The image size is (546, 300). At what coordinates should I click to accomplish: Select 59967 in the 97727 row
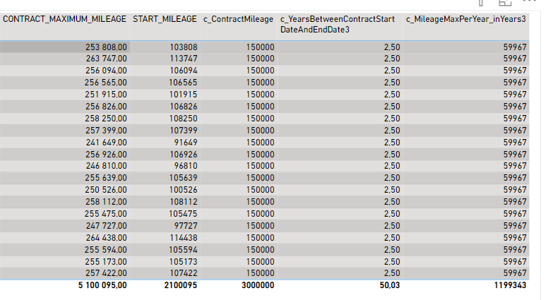(x=515, y=226)
